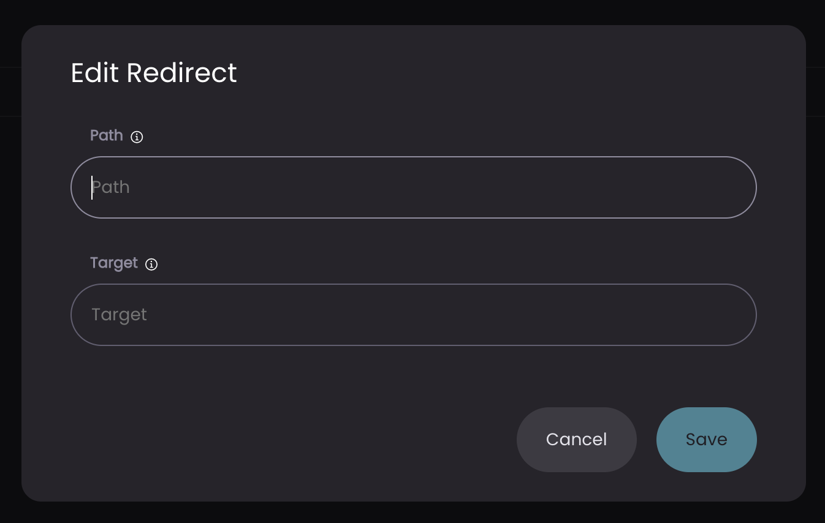Click the Target field label text

[x=114, y=263]
